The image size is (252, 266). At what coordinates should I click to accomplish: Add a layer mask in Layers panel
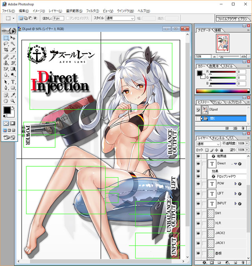tap(212, 262)
